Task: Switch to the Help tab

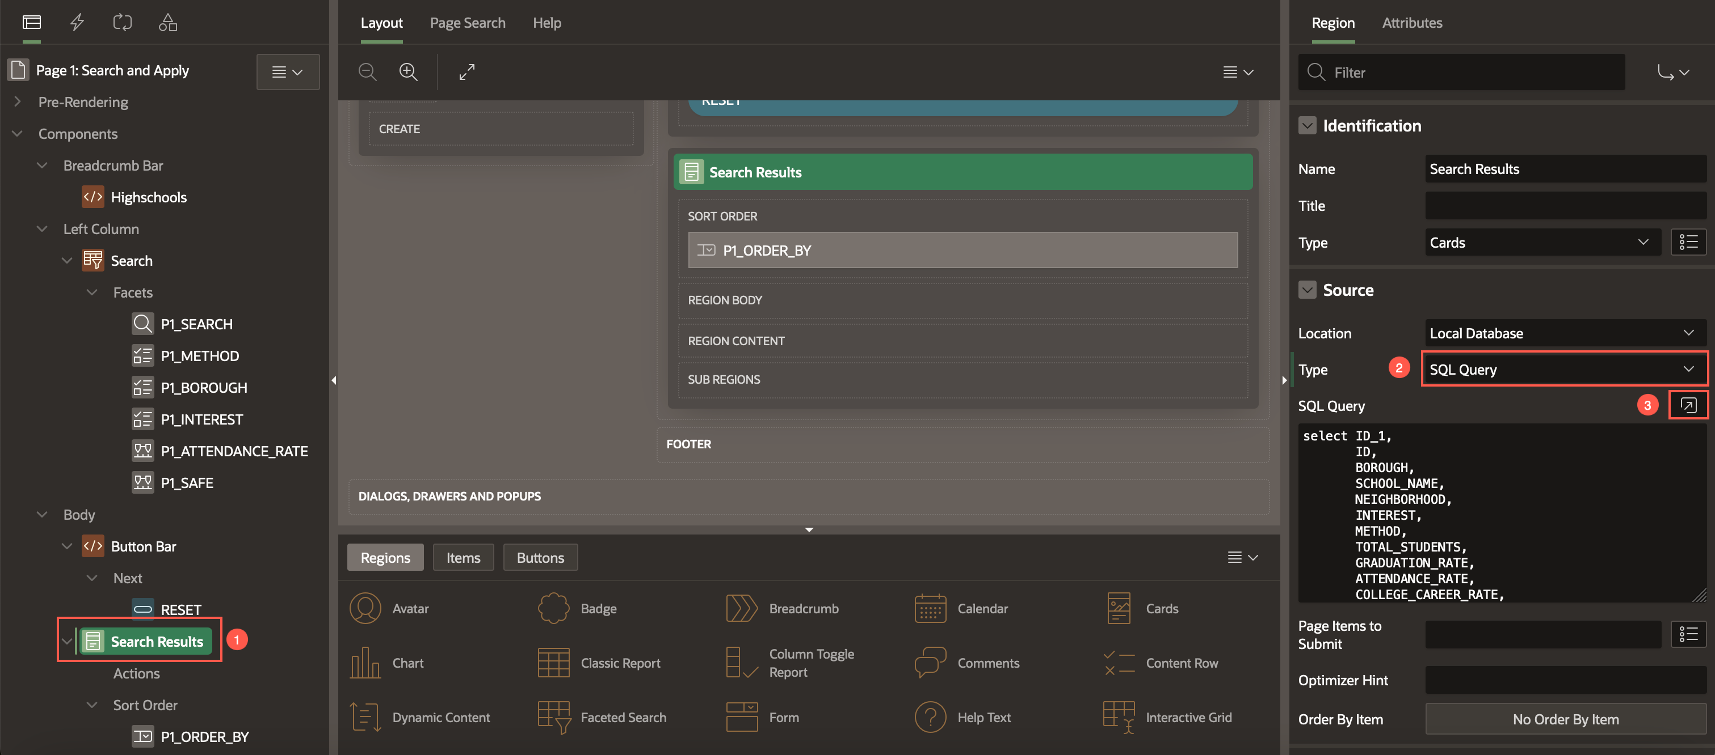Action: point(547,23)
